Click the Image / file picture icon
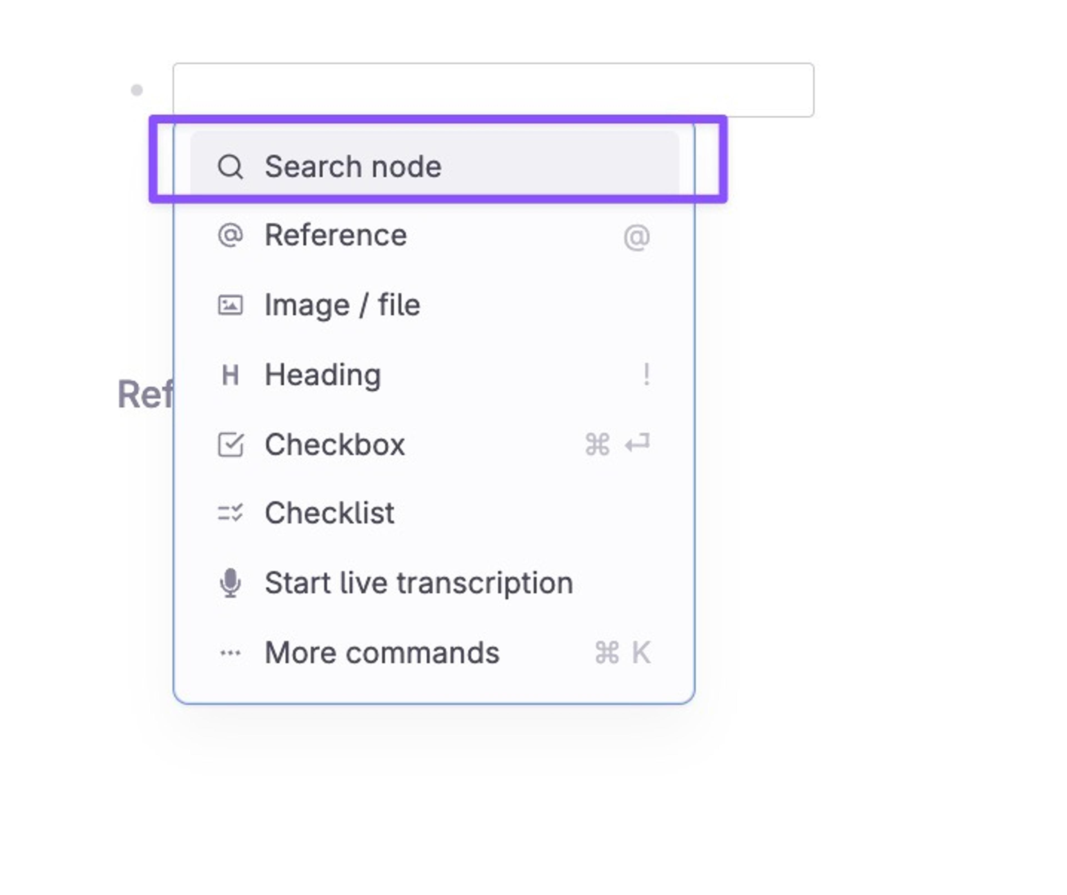 [230, 305]
